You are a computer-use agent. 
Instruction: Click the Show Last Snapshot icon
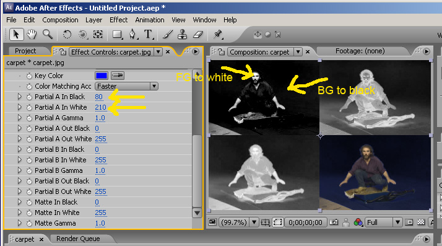tap(346, 222)
